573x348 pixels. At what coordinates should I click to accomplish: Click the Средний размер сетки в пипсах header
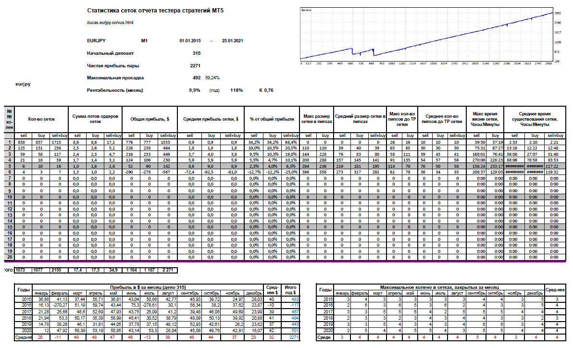[360, 119]
